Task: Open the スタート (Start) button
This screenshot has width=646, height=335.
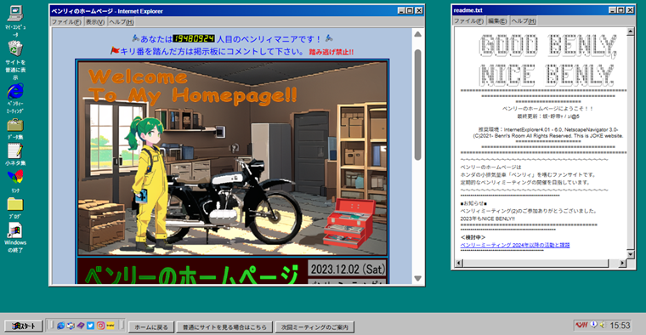Action: (x=24, y=326)
